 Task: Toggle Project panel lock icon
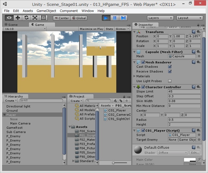pos(124,96)
